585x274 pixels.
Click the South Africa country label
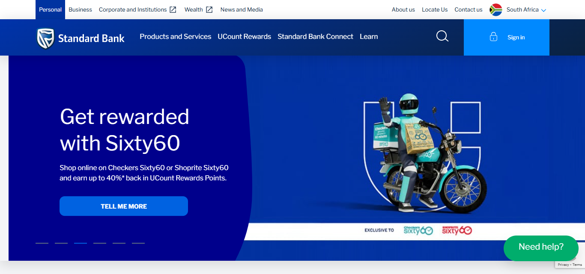tap(522, 9)
